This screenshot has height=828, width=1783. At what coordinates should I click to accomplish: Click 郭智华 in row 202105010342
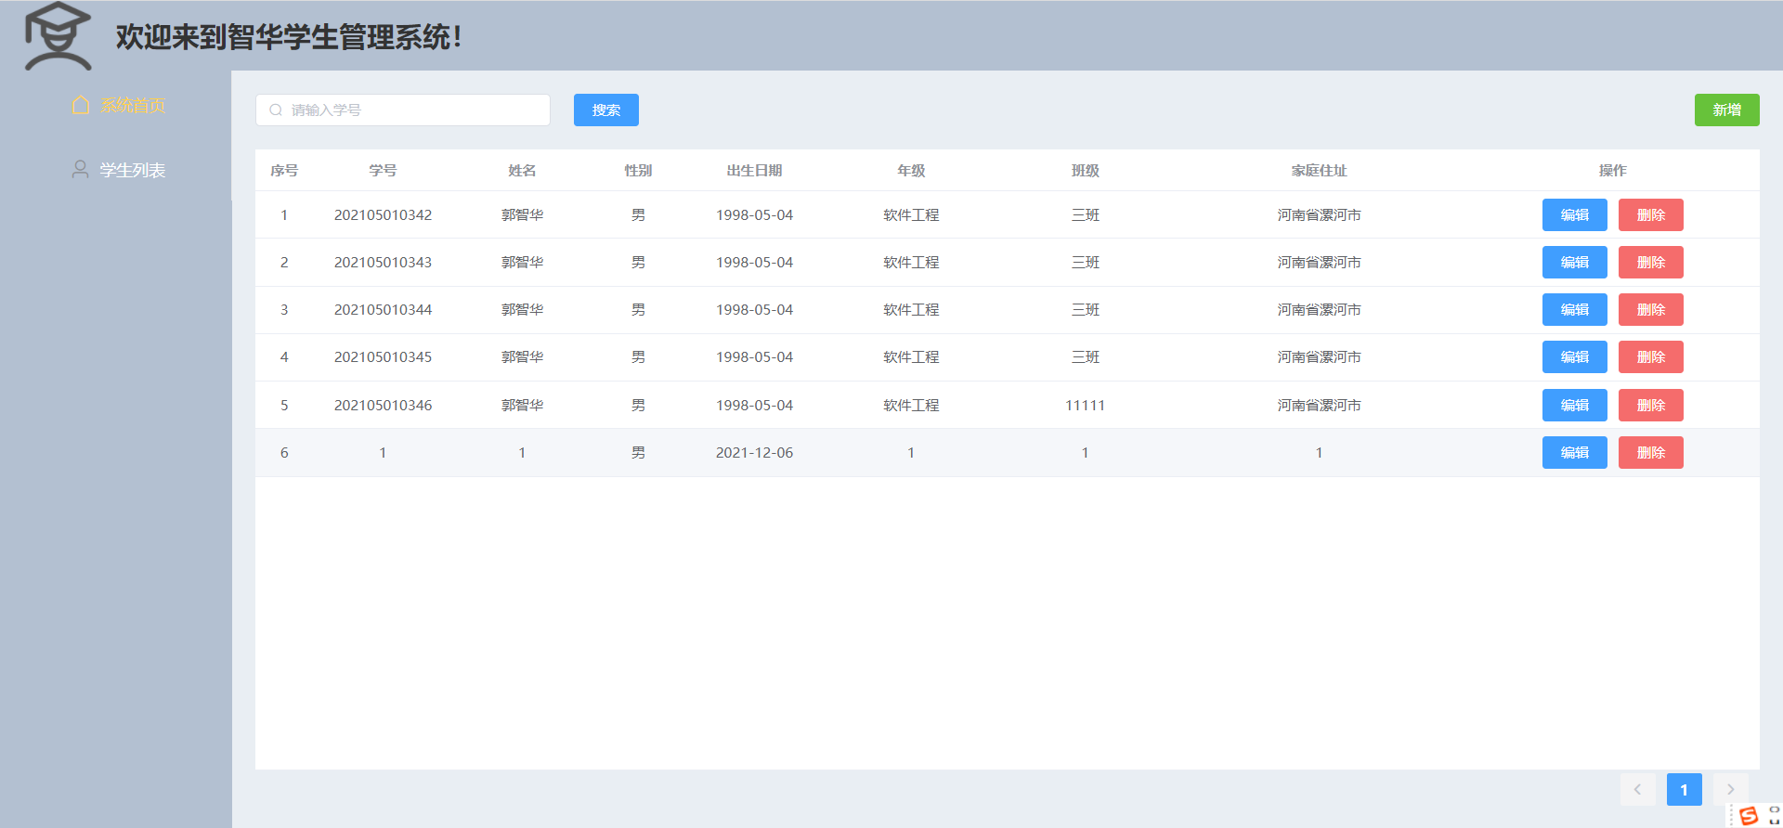coord(522,214)
